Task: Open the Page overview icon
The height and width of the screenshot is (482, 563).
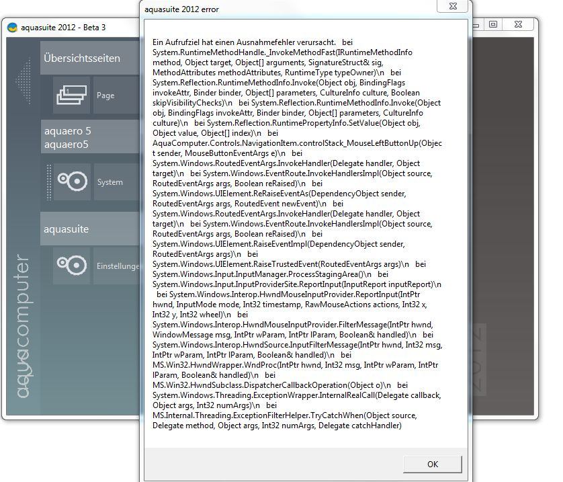Action: coord(71,95)
